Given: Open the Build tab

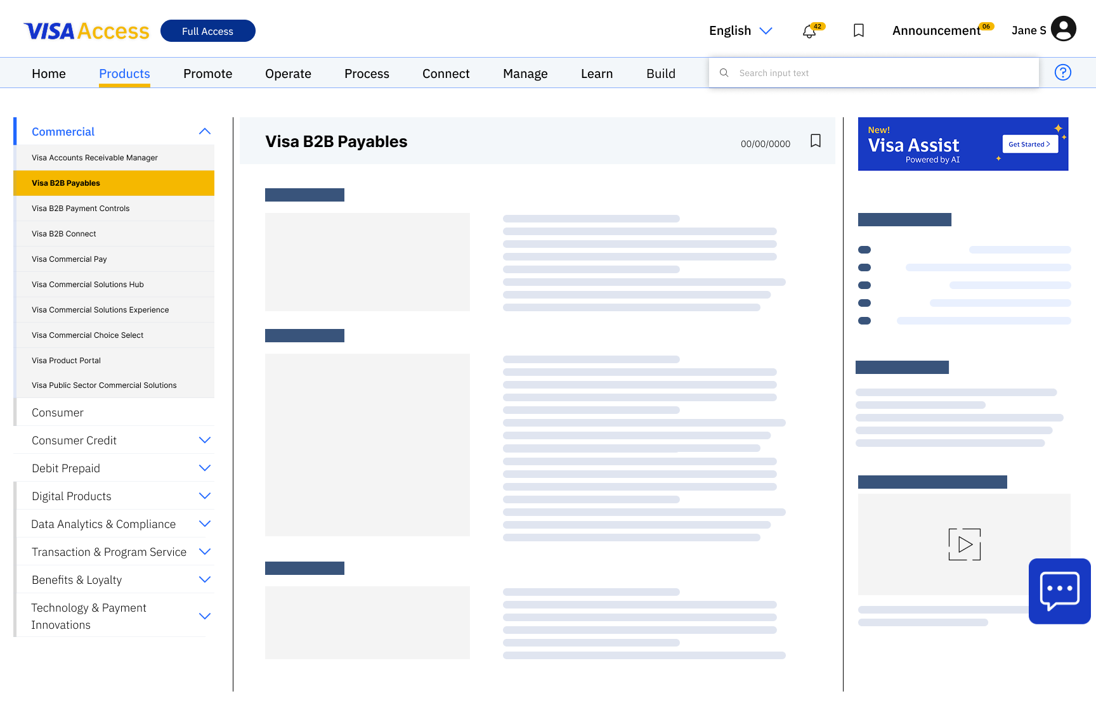Looking at the screenshot, I should click(x=661, y=74).
